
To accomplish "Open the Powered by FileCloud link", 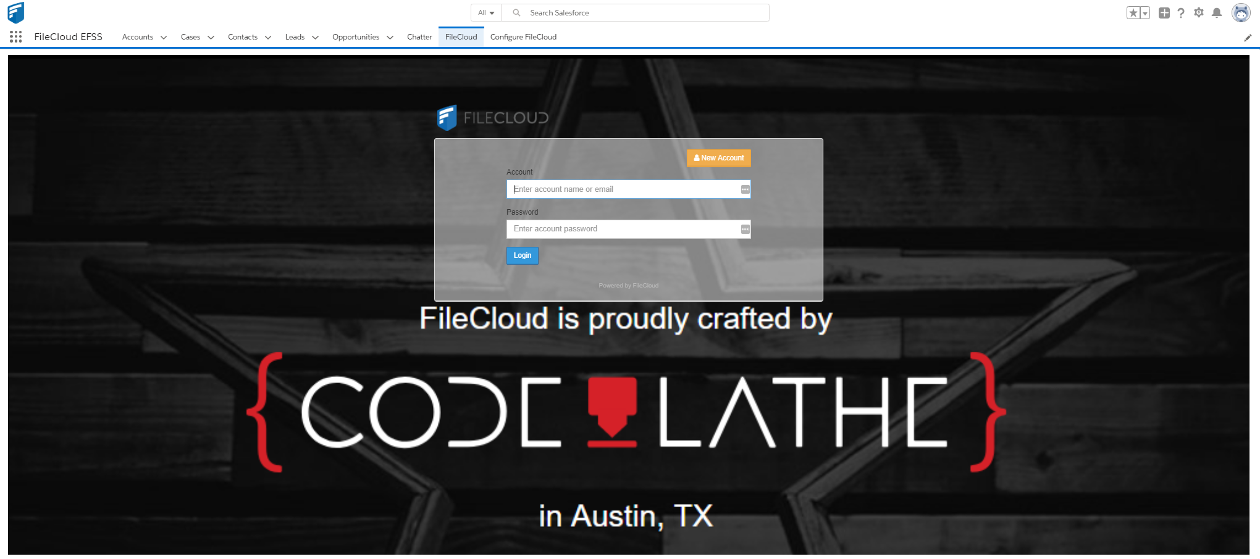I will pyautogui.click(x=628, y=286).
